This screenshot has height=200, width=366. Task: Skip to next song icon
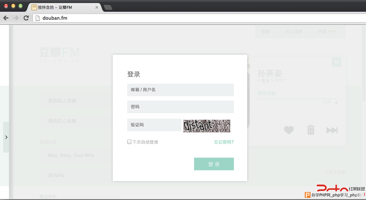[332, 130]
